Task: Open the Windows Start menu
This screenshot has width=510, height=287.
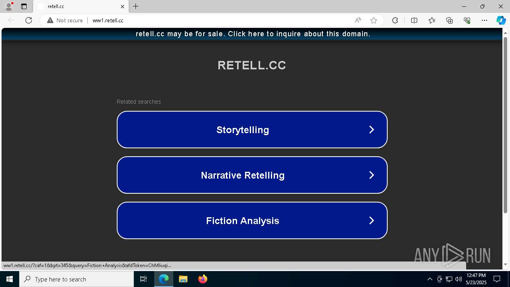Action: coord(10,279)
